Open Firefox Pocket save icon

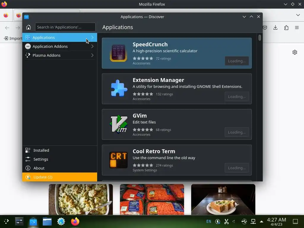click(265, 28)
